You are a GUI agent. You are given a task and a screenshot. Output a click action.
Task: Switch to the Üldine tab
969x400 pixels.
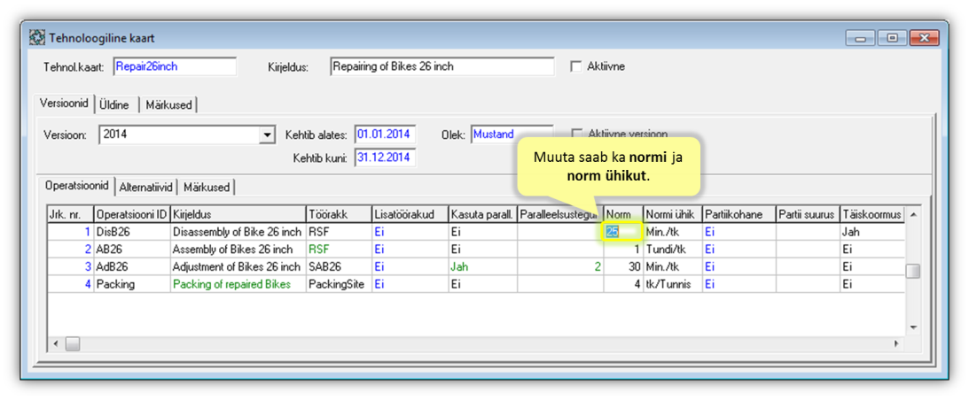pyautogui.click(x=114, y=105)
